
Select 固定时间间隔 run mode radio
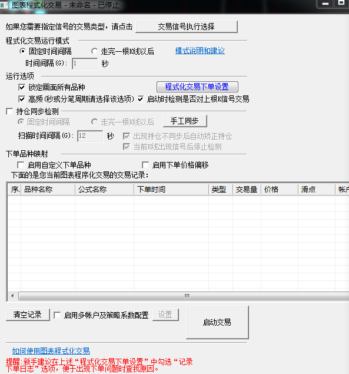click(22, 51)
